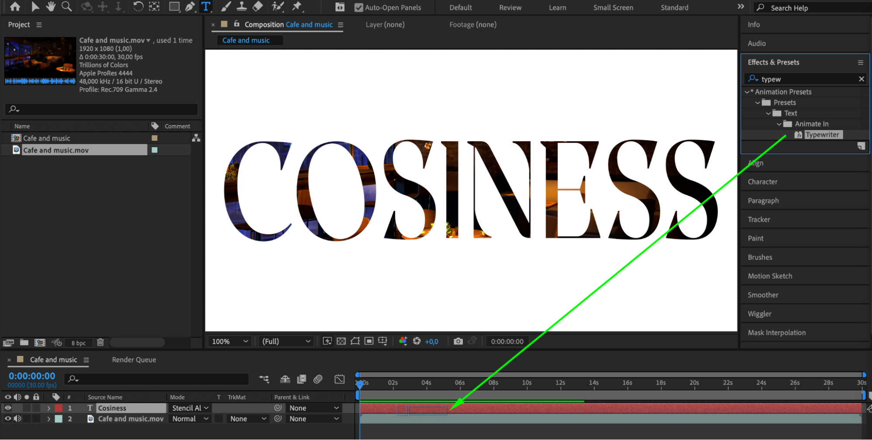Hide the Cosiness layer with eye icon
This screenshot has width=872, height=440.
click(x=8, y=408)
